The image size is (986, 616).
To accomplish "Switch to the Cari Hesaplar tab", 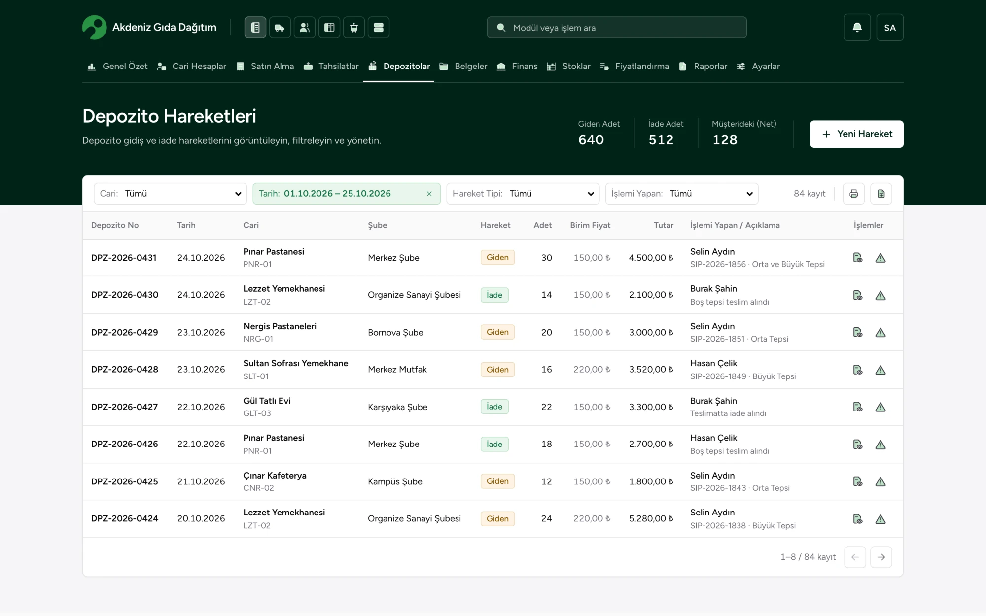I will point(191,67).
